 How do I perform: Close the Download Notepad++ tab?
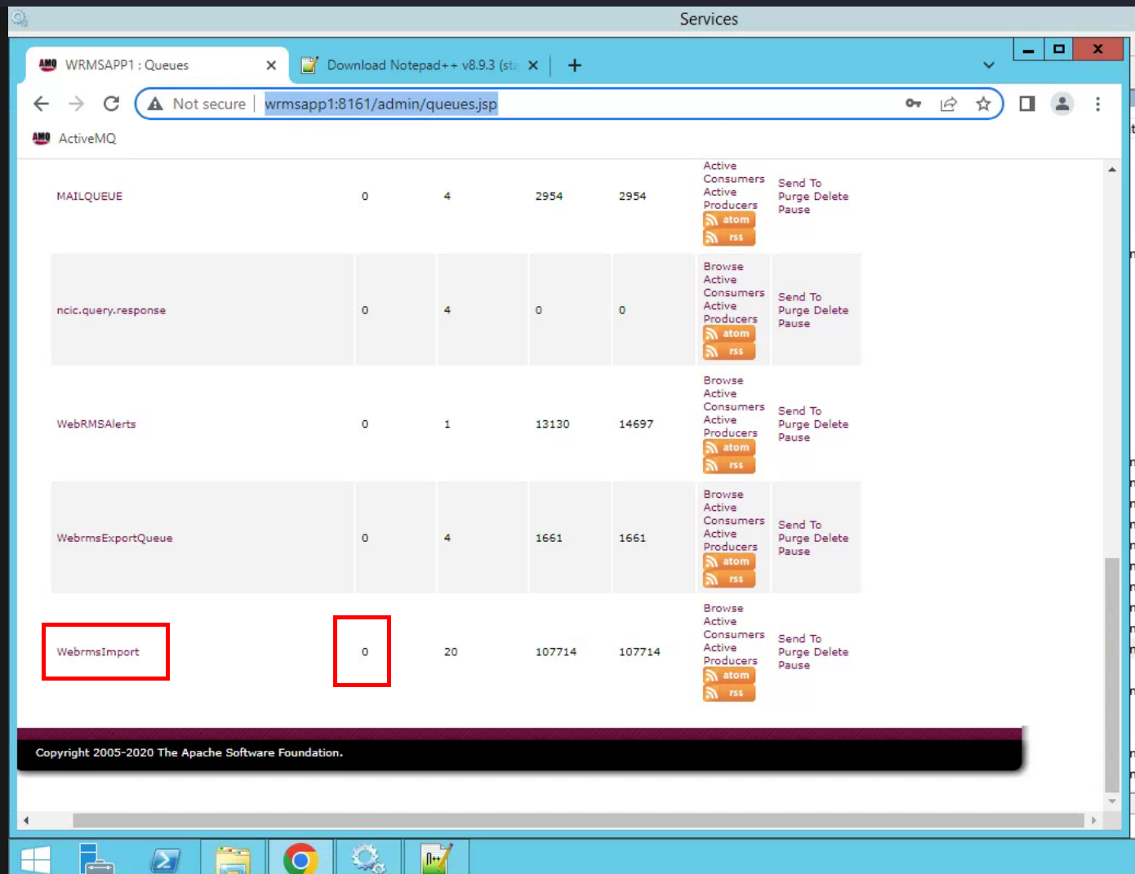[533, 65]
